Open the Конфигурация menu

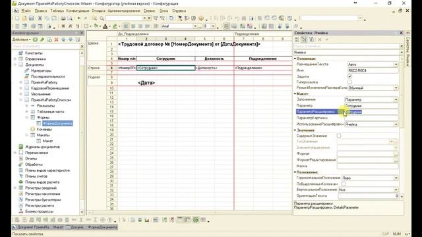[x=78, y=11]
